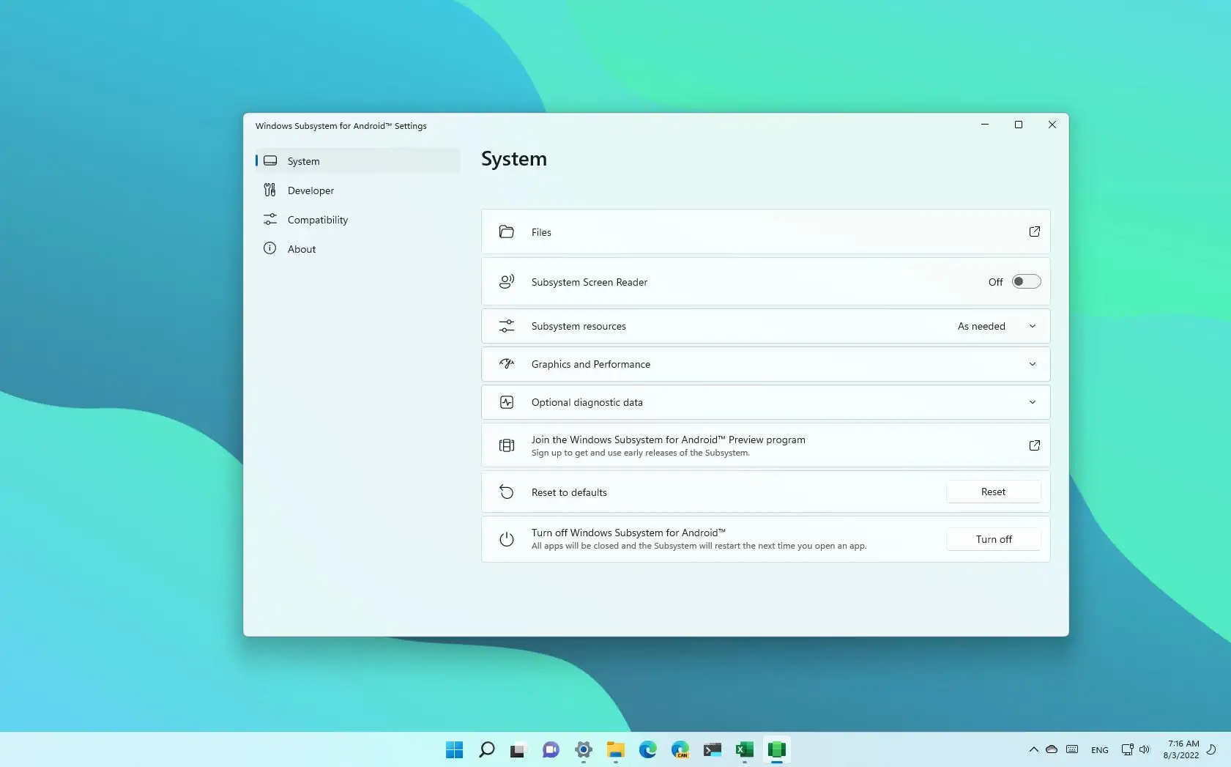This screenshot has height=767, width=1231.
Task: Click the Windows Subsystem for Android taskbar icon
Action: [x=777, y=749]
